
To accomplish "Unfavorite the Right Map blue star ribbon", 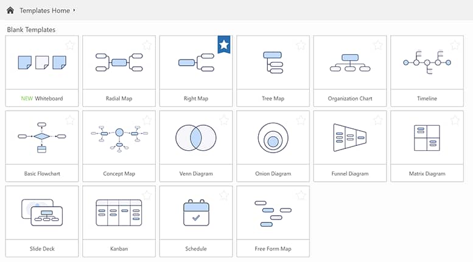I will [x=224, y=44].
